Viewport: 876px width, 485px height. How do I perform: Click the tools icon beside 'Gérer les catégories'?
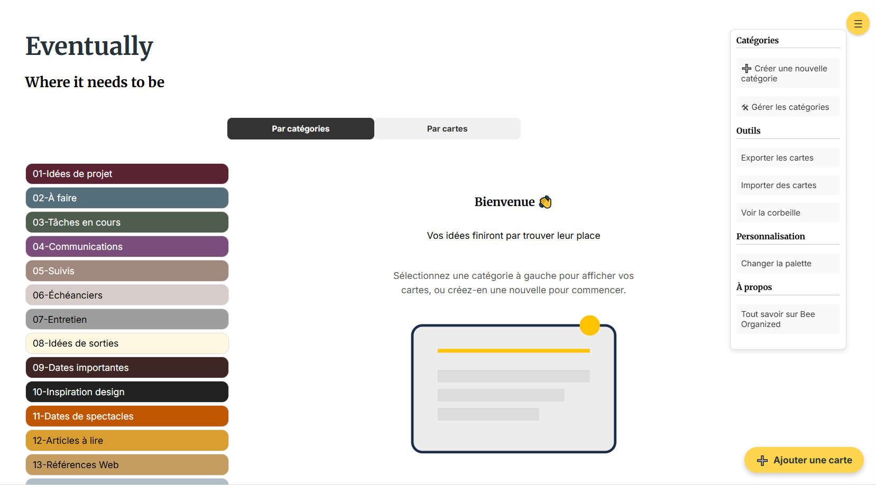click(745, 107)
